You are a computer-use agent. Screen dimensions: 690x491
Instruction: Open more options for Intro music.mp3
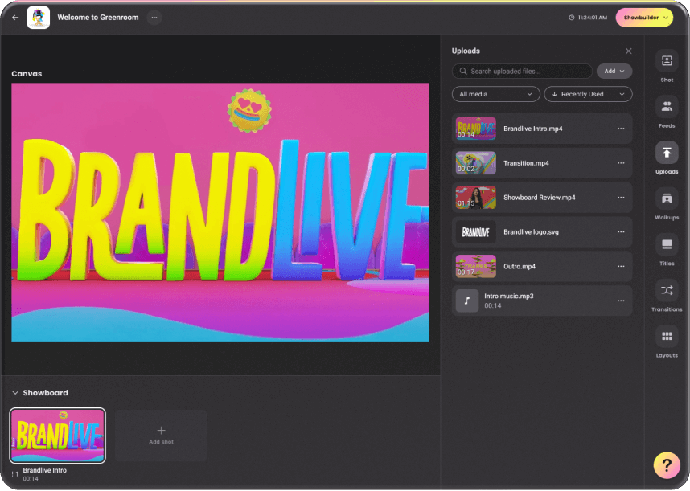point(621,301)
